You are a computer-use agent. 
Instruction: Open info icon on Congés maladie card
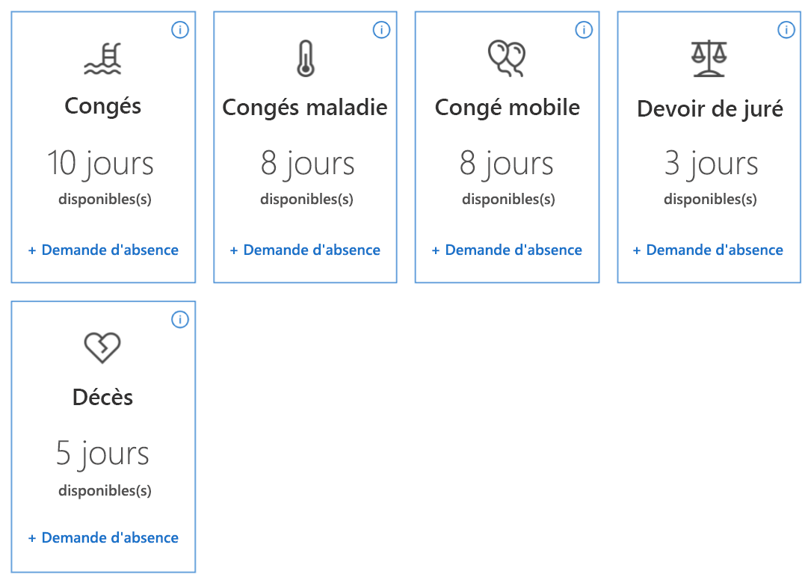click(x=382, y=29)
